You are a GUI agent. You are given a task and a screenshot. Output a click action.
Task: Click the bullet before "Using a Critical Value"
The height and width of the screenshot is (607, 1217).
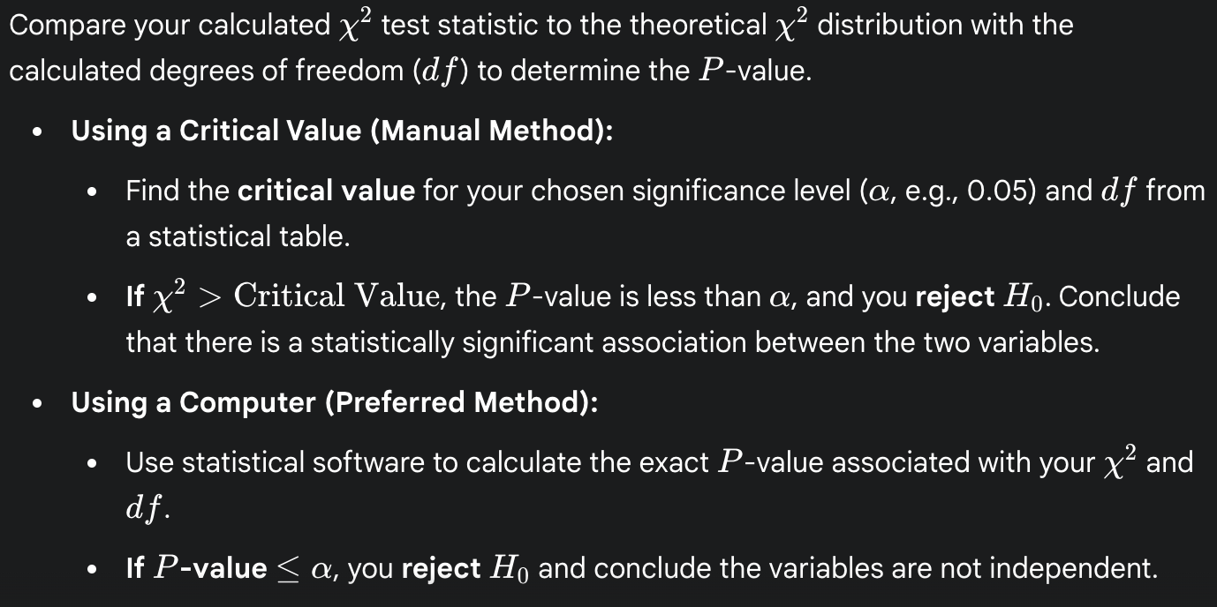click(x=36, y=132)
